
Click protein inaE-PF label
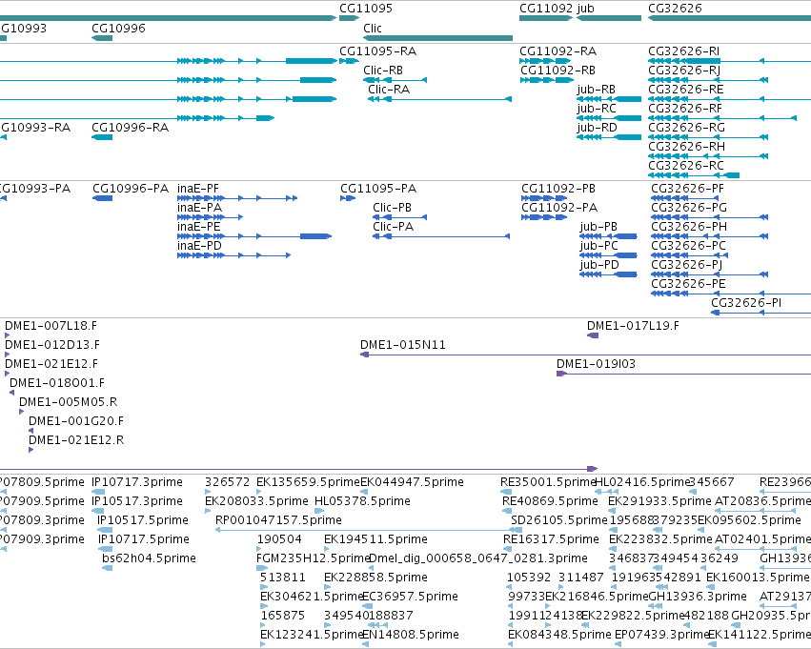click(198, 189)
